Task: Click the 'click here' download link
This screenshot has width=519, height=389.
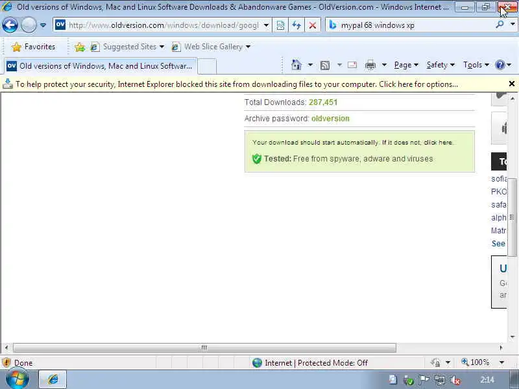Action: pos(438,143)
